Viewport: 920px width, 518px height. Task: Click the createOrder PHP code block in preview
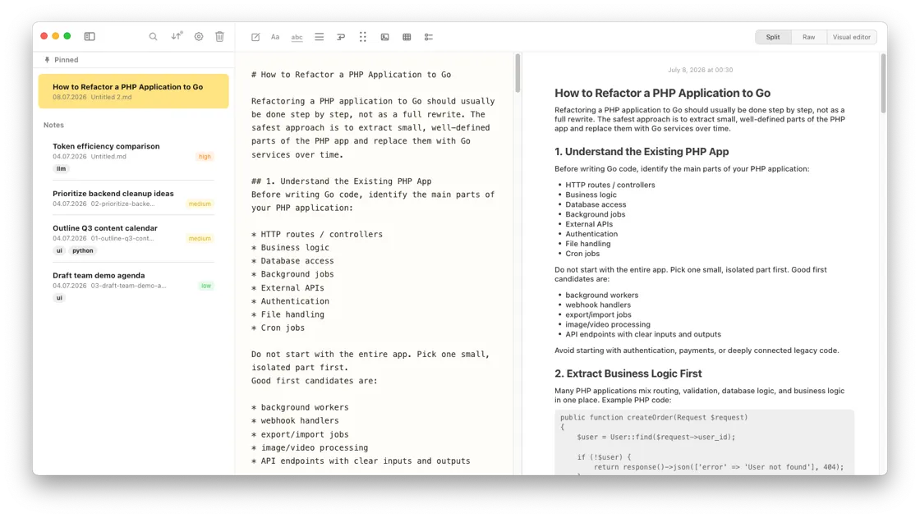pyautogui.click(x=704, y=442)
